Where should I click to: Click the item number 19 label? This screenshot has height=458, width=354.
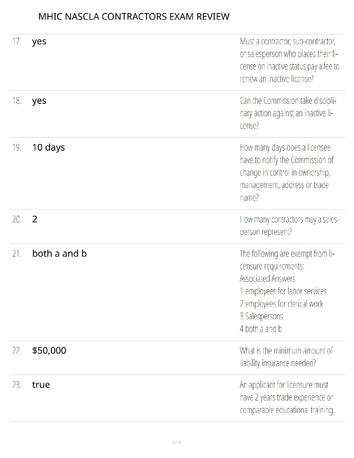pyautogui.click(x=17, y=148)
